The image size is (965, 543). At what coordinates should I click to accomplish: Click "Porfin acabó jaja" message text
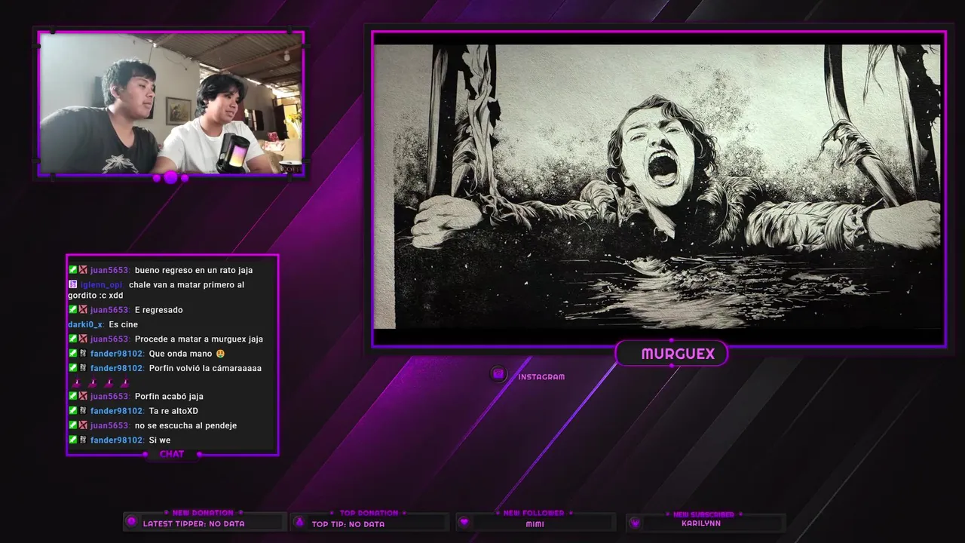click(169, 397)
